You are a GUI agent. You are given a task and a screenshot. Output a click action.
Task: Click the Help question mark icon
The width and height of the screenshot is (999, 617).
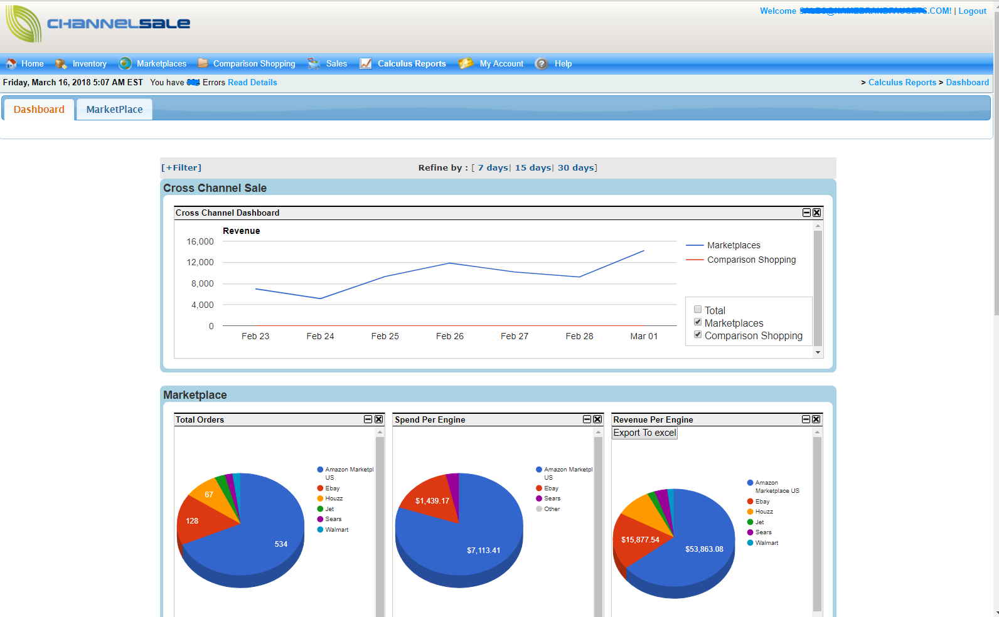click(x=542, y=64)
